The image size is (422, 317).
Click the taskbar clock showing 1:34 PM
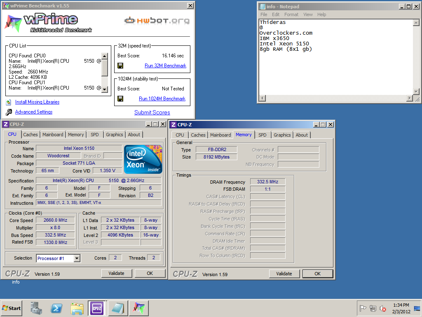click(401, 305)
